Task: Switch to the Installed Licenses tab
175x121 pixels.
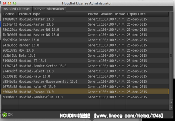Action: (x=17, y=9)
